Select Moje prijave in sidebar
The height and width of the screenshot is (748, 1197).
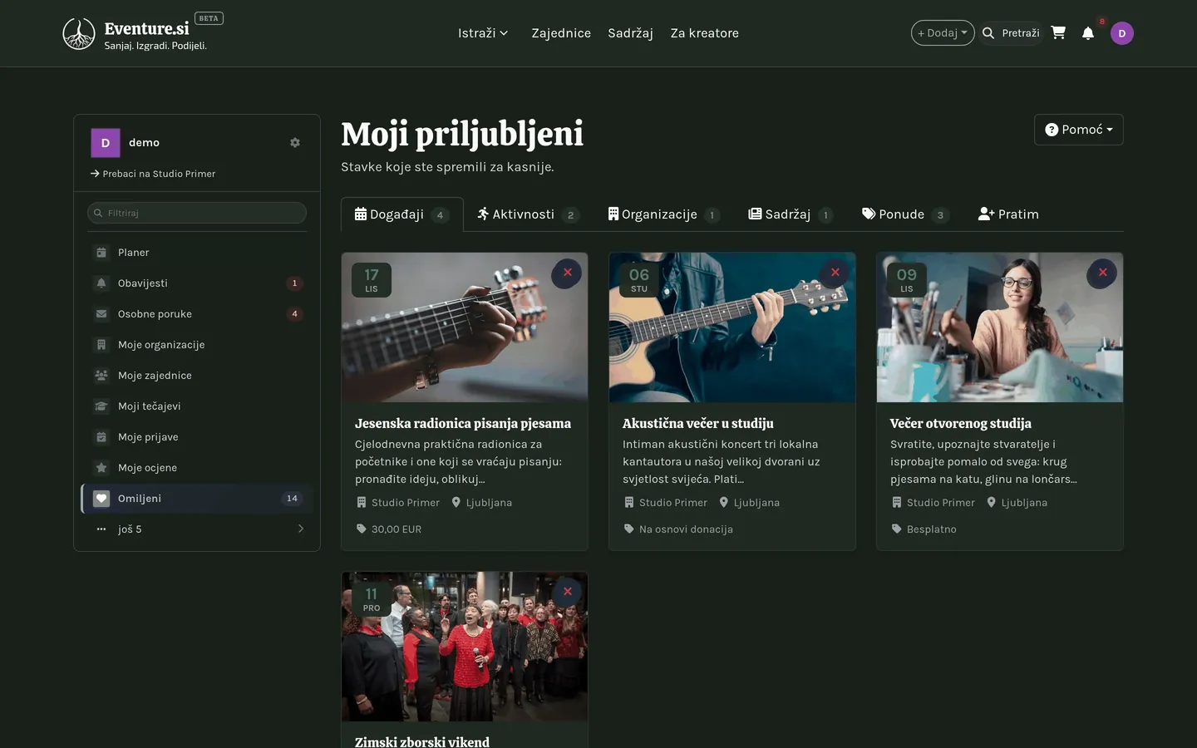197,437
